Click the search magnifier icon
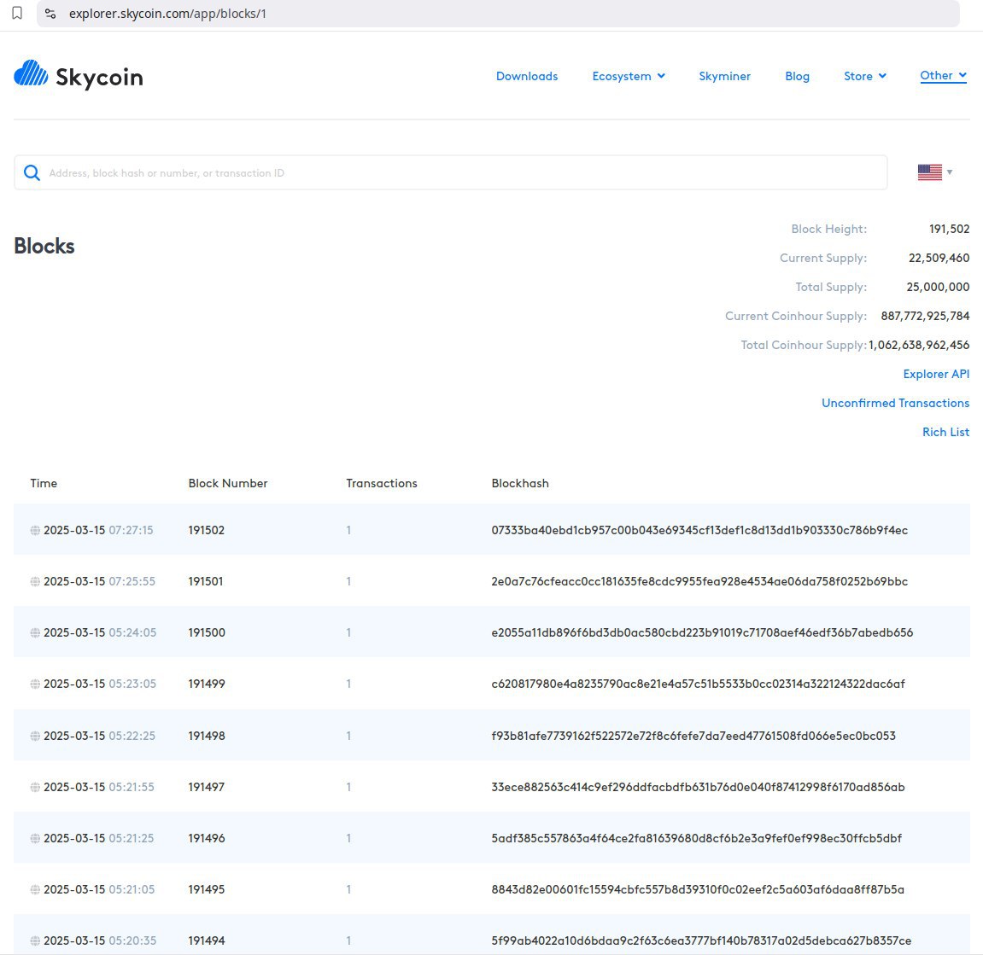Viewport: 983px width, 955px height. (32, 173)
